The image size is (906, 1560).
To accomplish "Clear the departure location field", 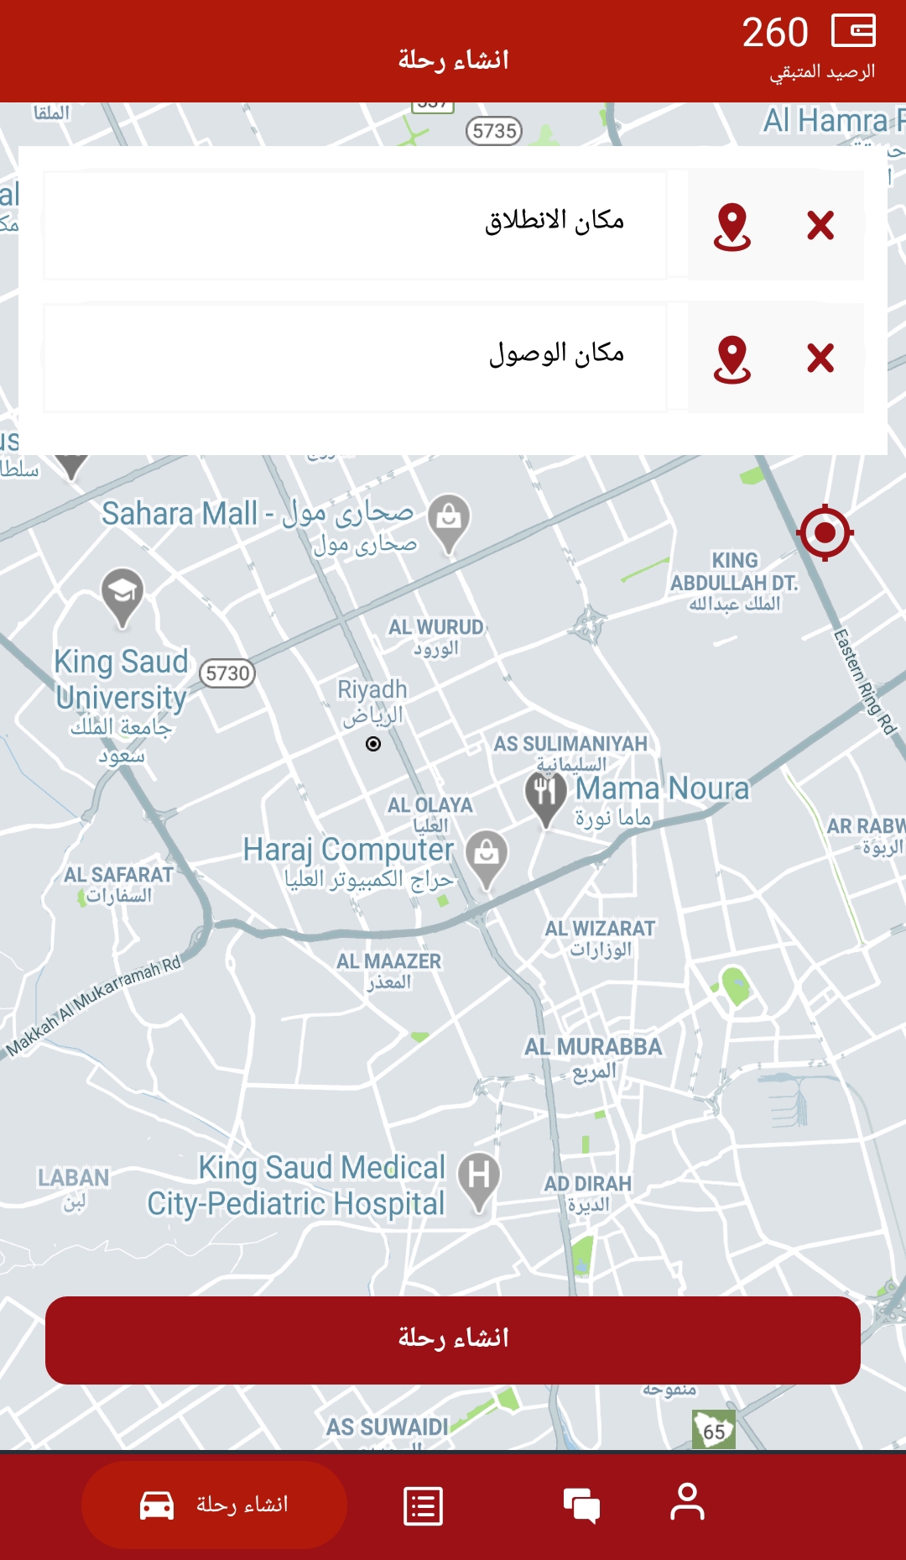I will pos(820,225).
